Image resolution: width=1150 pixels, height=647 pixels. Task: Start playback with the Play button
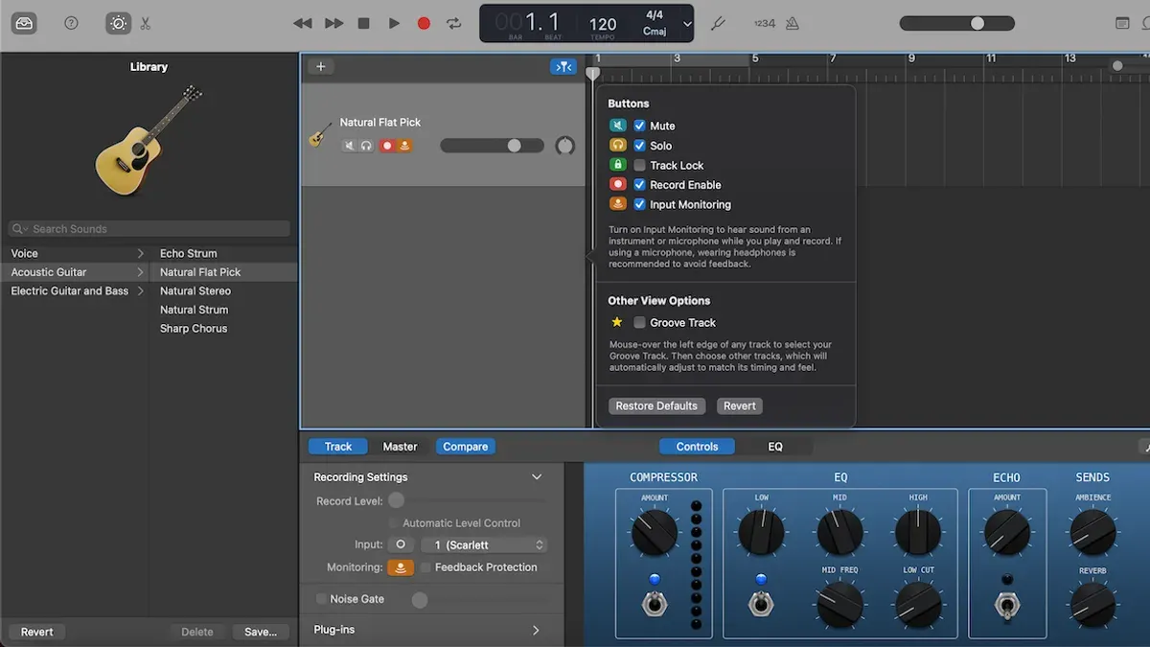[x=394, y=23]
